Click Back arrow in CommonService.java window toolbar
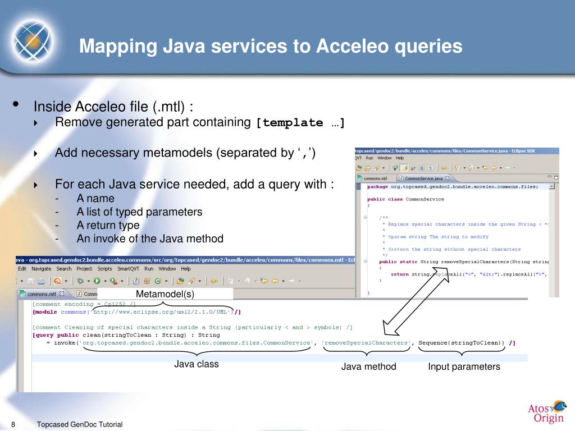The width and height of the screenshot is (575, 431). coord(494,167)
